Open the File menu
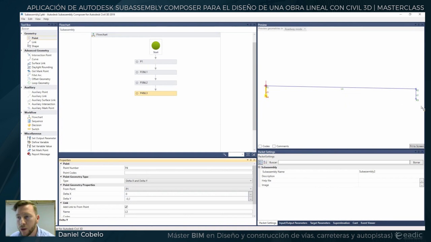 click(x=23, y=19)
